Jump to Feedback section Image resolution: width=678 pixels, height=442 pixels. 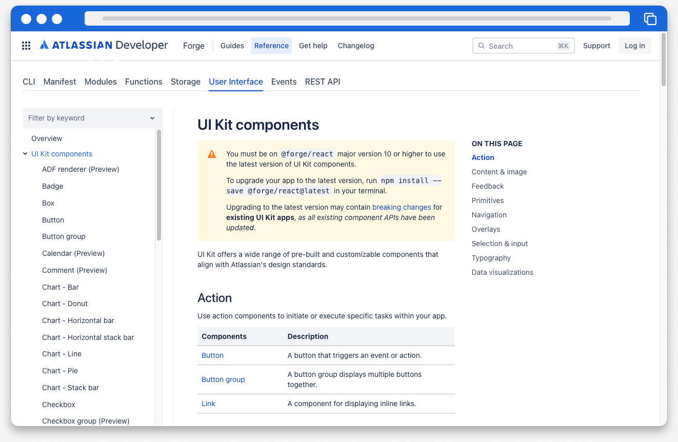[x=488, y=186]
